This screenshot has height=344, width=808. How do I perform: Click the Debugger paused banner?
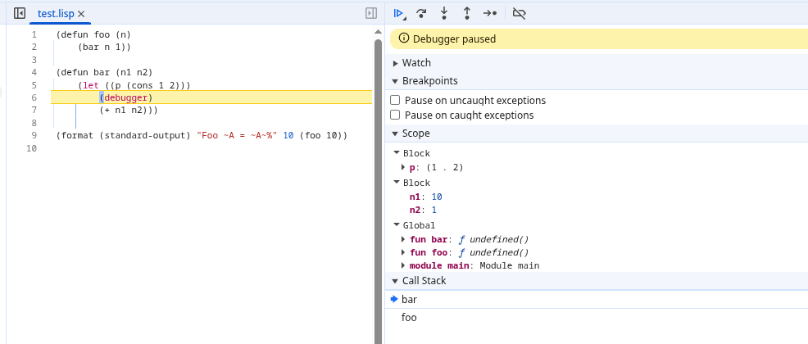[x=599, y=38]
